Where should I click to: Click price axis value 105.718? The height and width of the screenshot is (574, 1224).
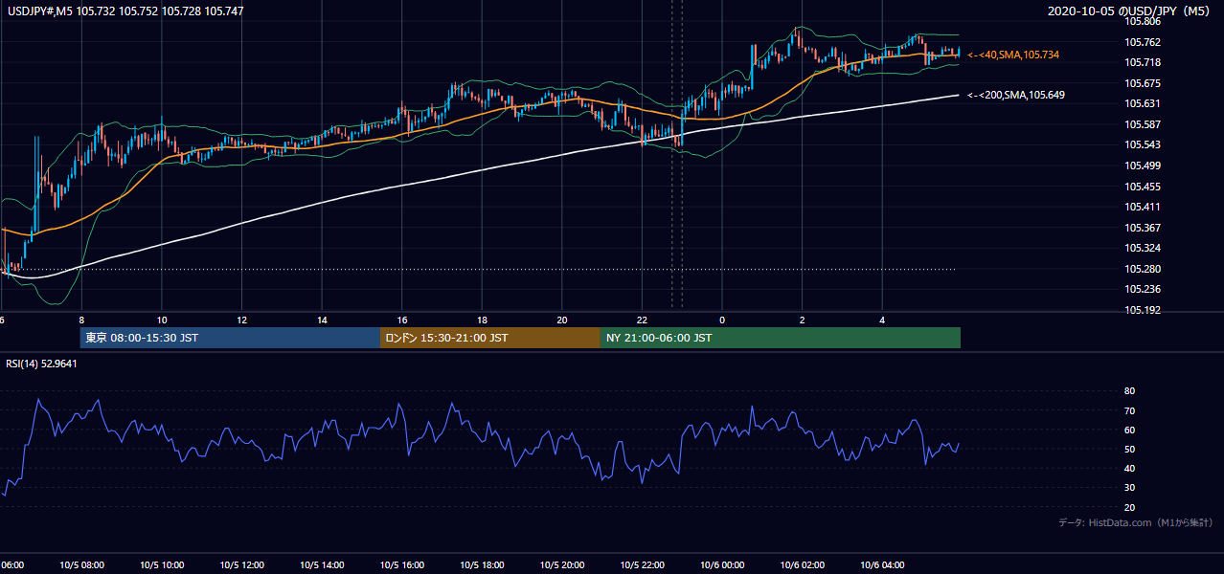(x=1142, y=62)
